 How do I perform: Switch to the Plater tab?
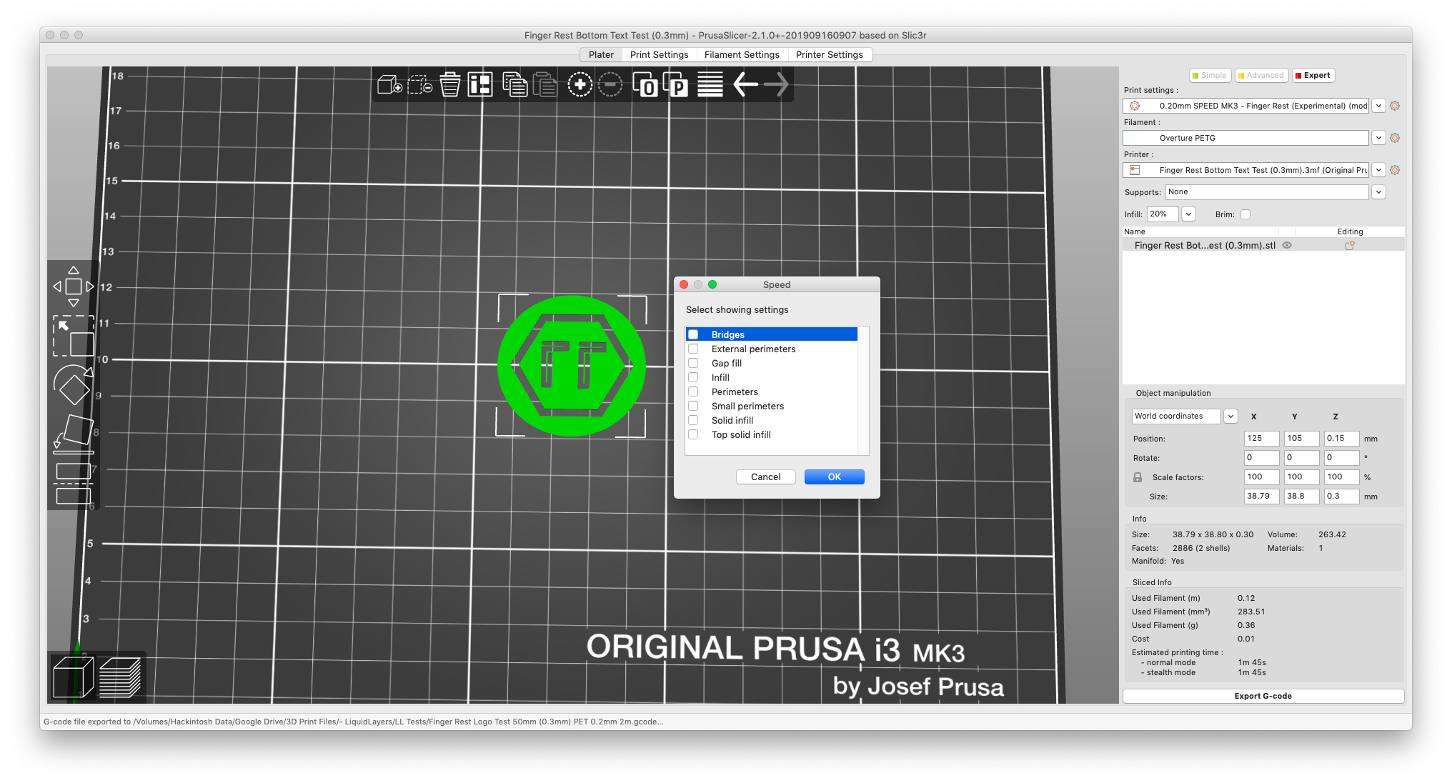coord(601,54)
